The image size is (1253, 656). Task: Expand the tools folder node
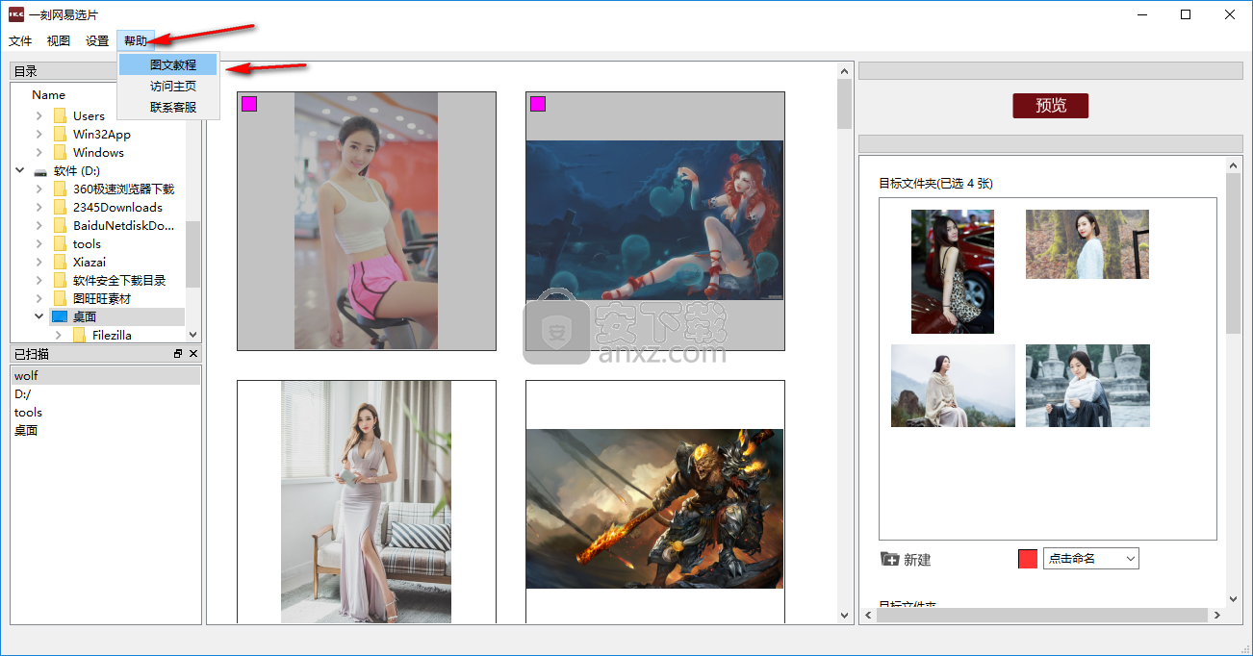click(x=38, y=244)
